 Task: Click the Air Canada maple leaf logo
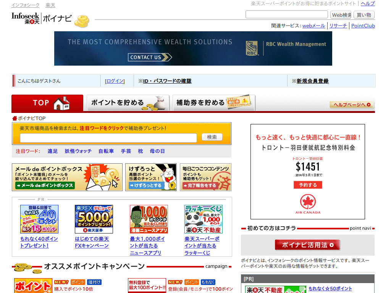tap(308, 201)
